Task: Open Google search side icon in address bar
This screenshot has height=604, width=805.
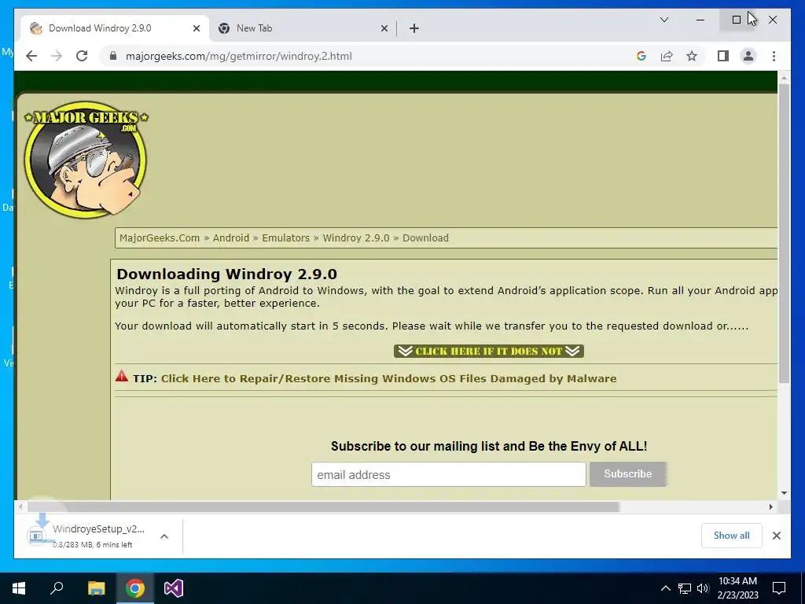Action: (x=641, y=56)
